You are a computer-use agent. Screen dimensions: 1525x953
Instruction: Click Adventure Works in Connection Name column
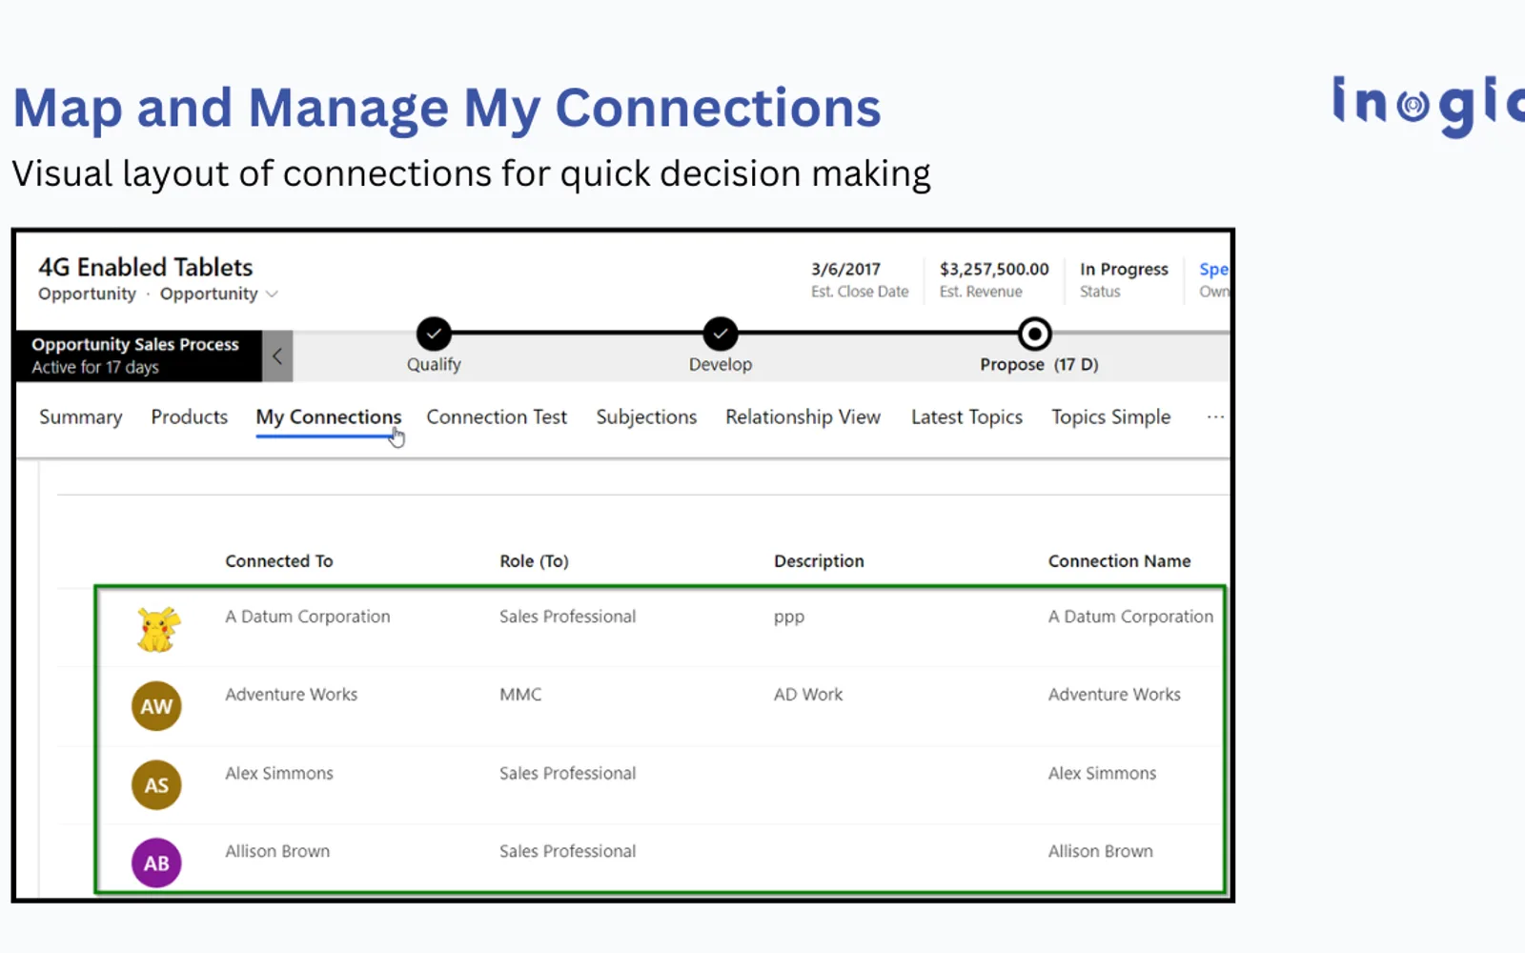click(x=1114, y=695)
